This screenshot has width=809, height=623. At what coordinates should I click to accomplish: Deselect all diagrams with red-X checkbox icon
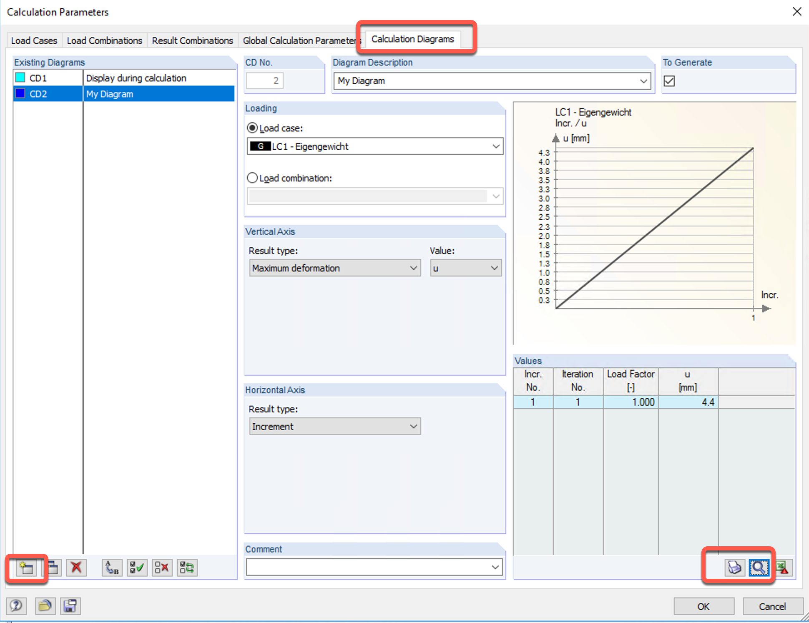[x=162, y=568]
